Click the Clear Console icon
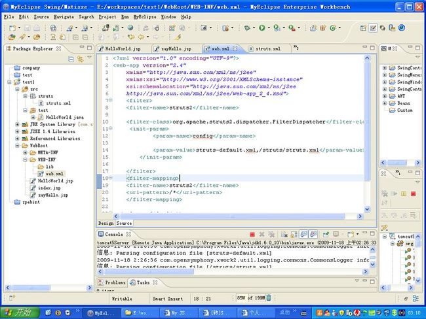 [x=284, y=235]
